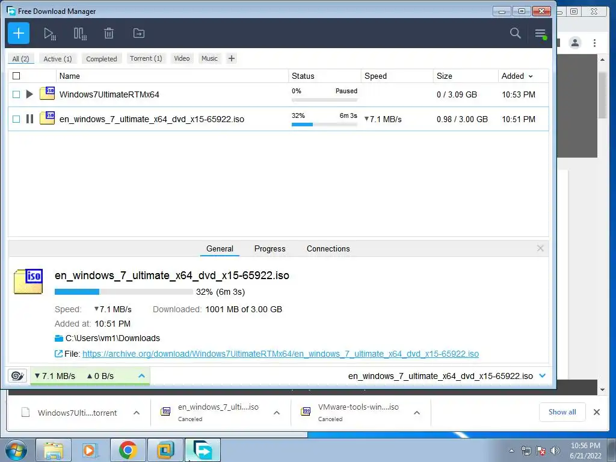616x462 pixels.
Task: Switch to the General details tab
Action: click(220, 248)
